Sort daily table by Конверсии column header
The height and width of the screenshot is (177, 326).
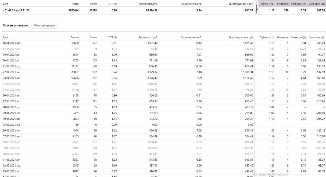283,37
